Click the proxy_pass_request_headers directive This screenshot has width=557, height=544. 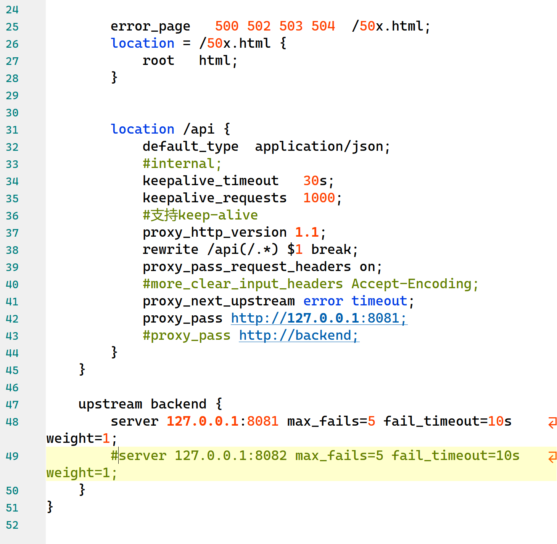246,266
